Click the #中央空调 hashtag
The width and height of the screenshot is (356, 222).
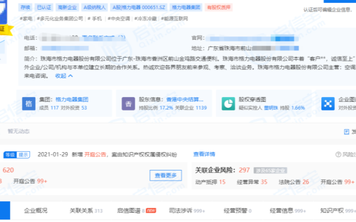coord(119,18)
